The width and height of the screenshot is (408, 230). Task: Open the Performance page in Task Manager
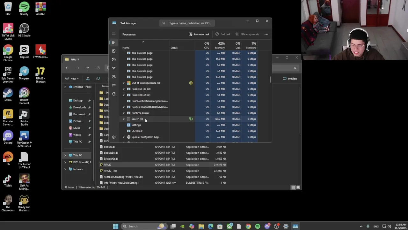pyautogui.click(x=113, y=51)
